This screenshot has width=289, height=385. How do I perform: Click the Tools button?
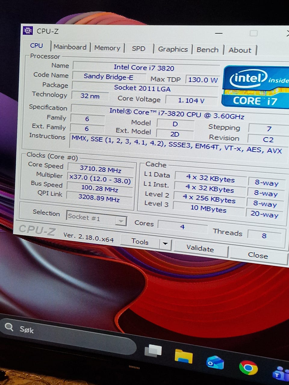tap(140, 242)
